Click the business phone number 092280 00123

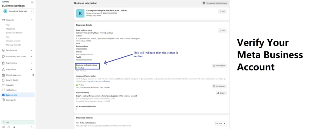click(x=82, y=49)
